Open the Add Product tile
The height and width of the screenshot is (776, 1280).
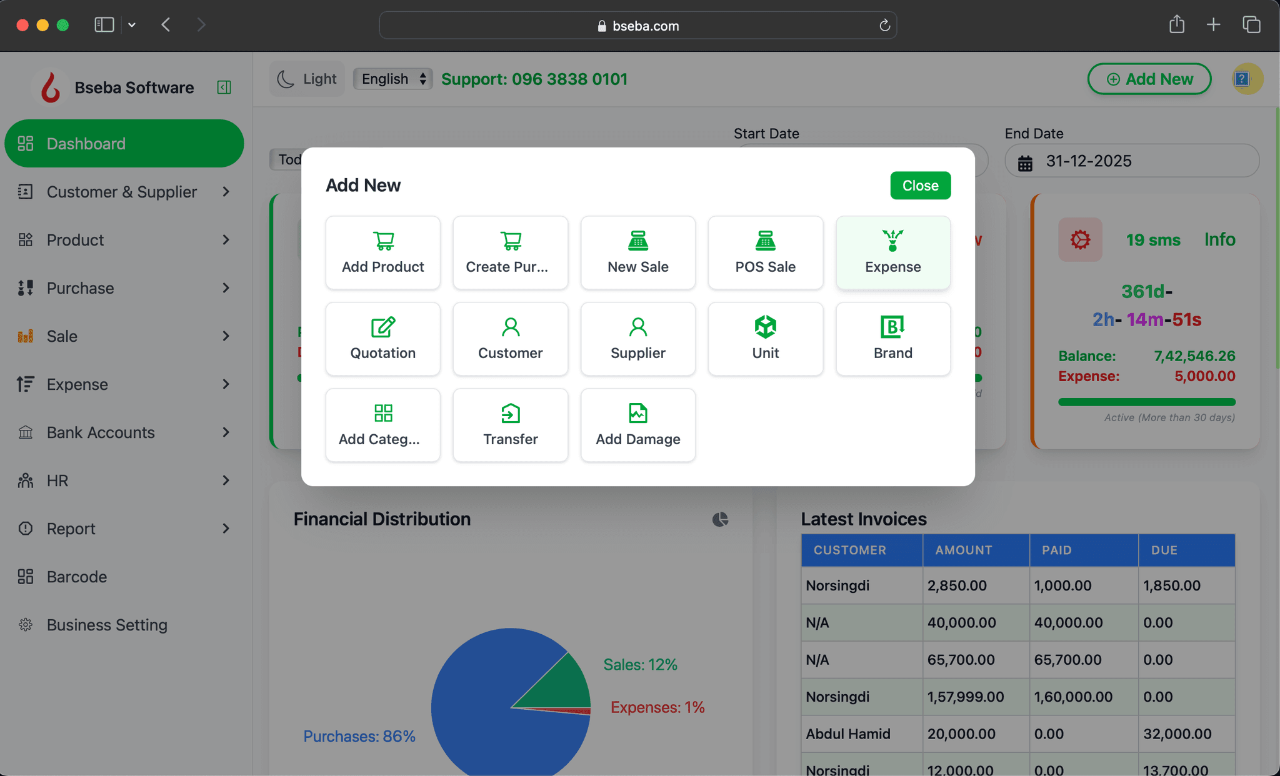382,252
